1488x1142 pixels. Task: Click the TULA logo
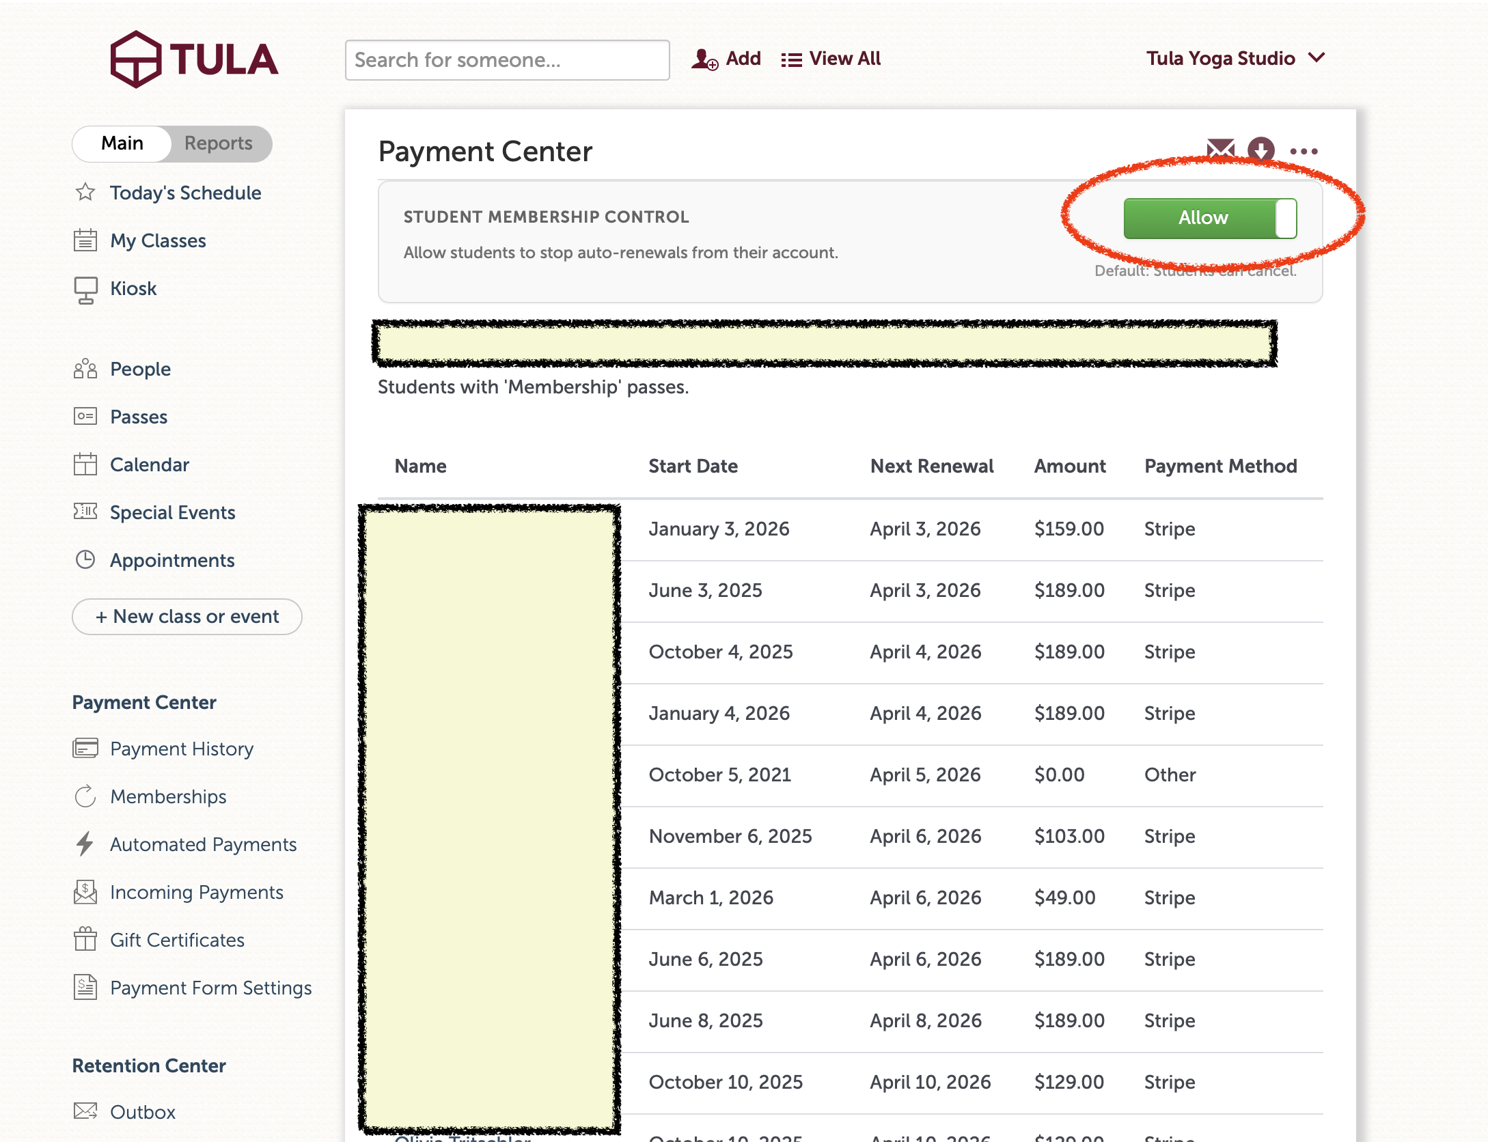tap(195, 59)
